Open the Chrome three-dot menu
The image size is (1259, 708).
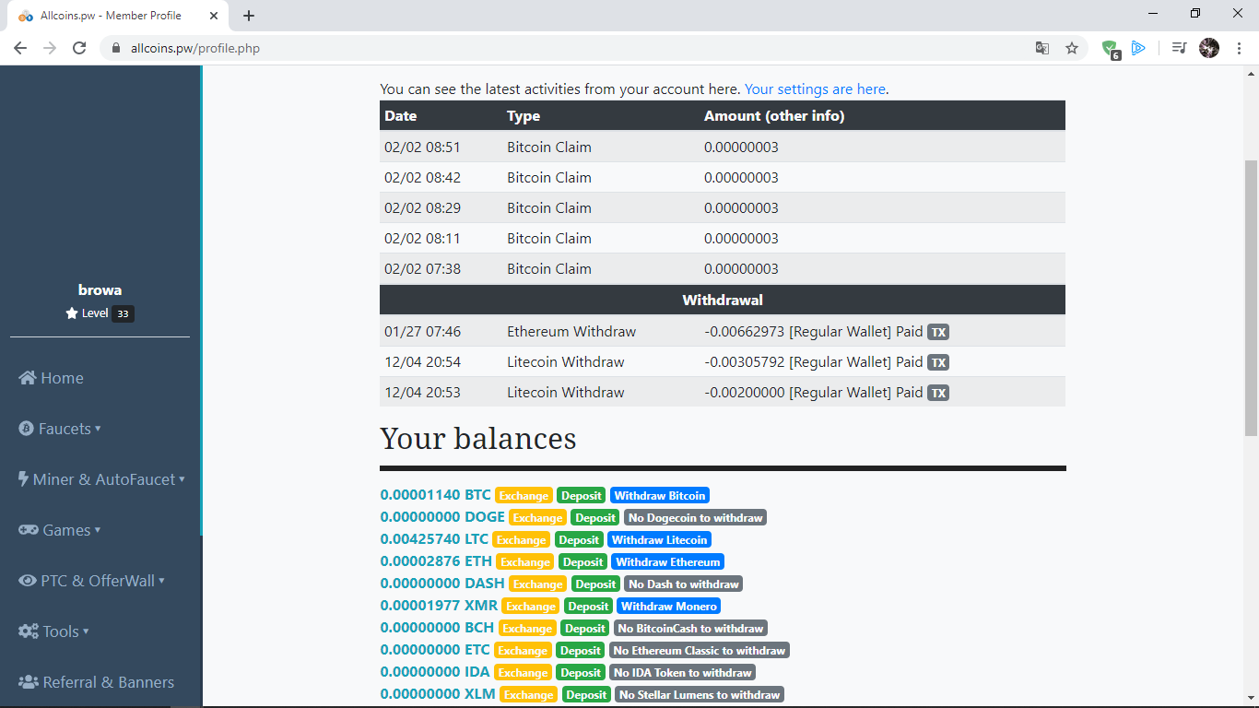coord(1239,48)
